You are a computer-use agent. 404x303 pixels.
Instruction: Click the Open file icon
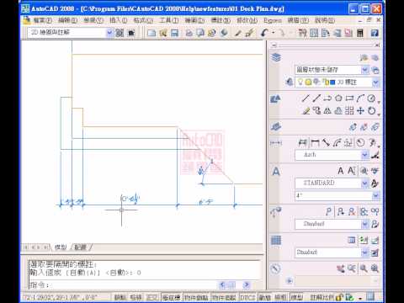pyautogui.click(x=163, y=33)
